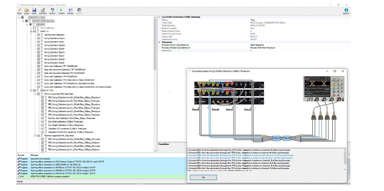The height and width of the screenshot is (191, 384).
Task: Click the Cable Emulator property row
Action: click(x=254, y=26)
